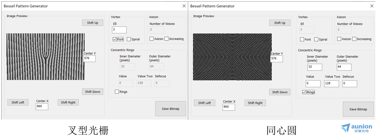Click Value Two field in right window
Image resolution: width=376 pixels, height=136 pixels.
[332, 84]
